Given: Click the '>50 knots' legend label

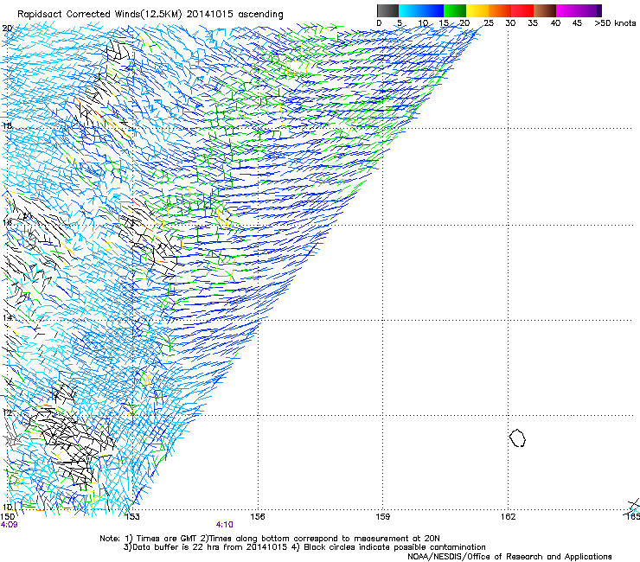Looking at the screenshot, I should [x=615, y=23].
